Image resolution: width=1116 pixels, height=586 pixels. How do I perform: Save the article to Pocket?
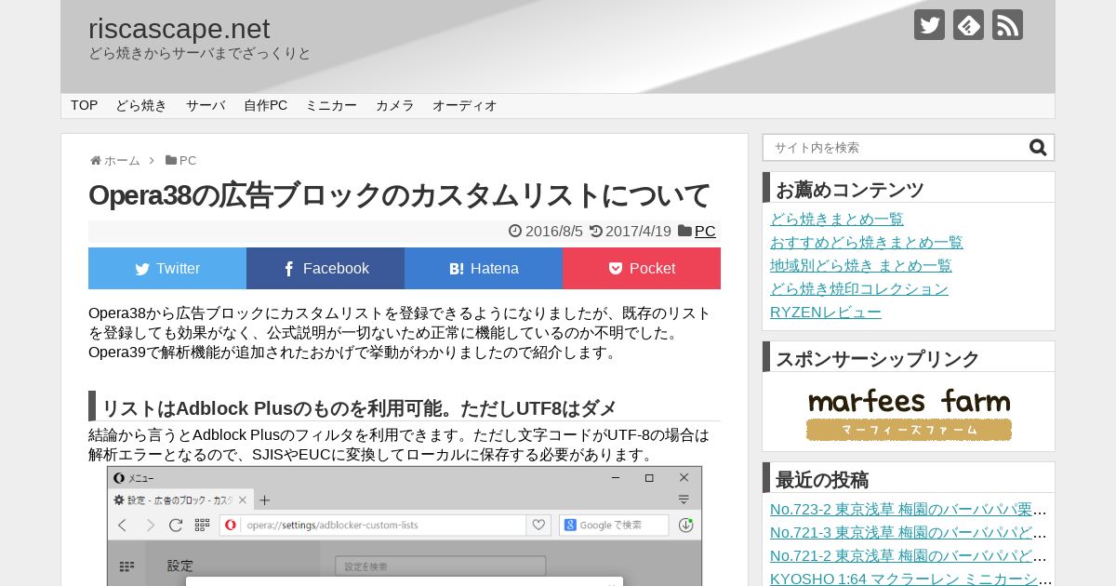click(x=642, y=268)
